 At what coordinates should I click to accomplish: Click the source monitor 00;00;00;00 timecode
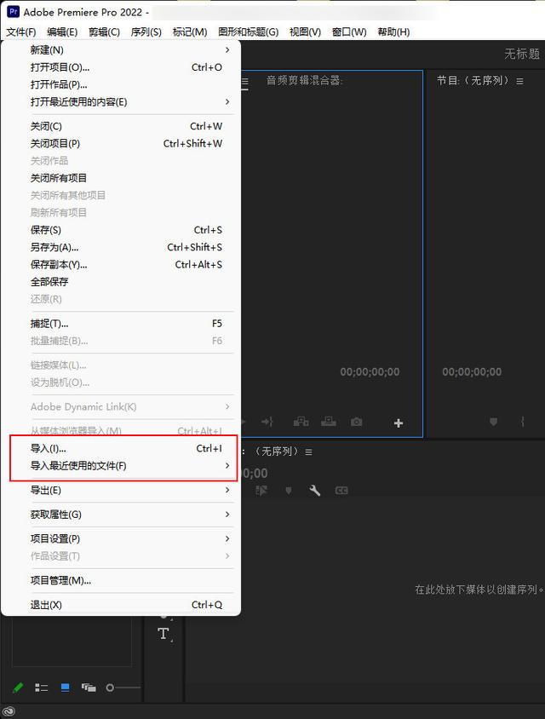click(370, 372)
